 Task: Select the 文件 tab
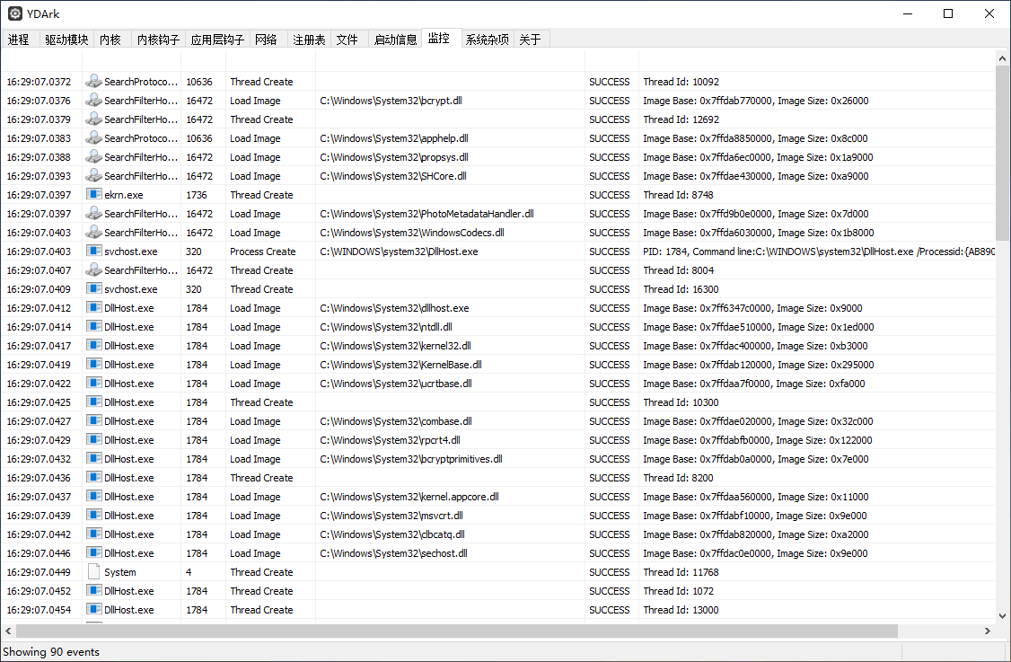click(x=347, y=40)
